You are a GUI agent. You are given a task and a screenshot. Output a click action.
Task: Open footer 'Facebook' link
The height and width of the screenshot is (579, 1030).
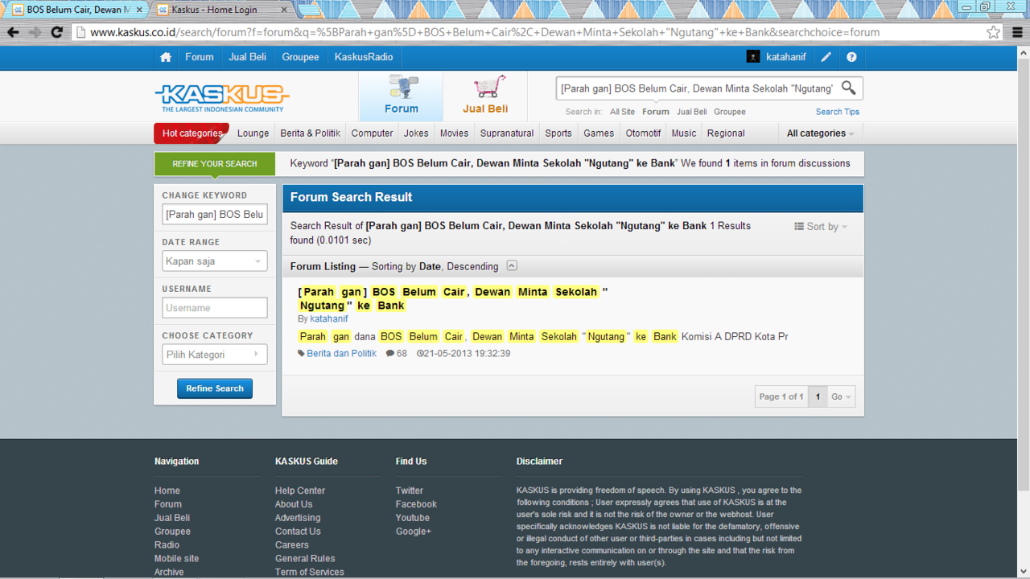point(416,504)
